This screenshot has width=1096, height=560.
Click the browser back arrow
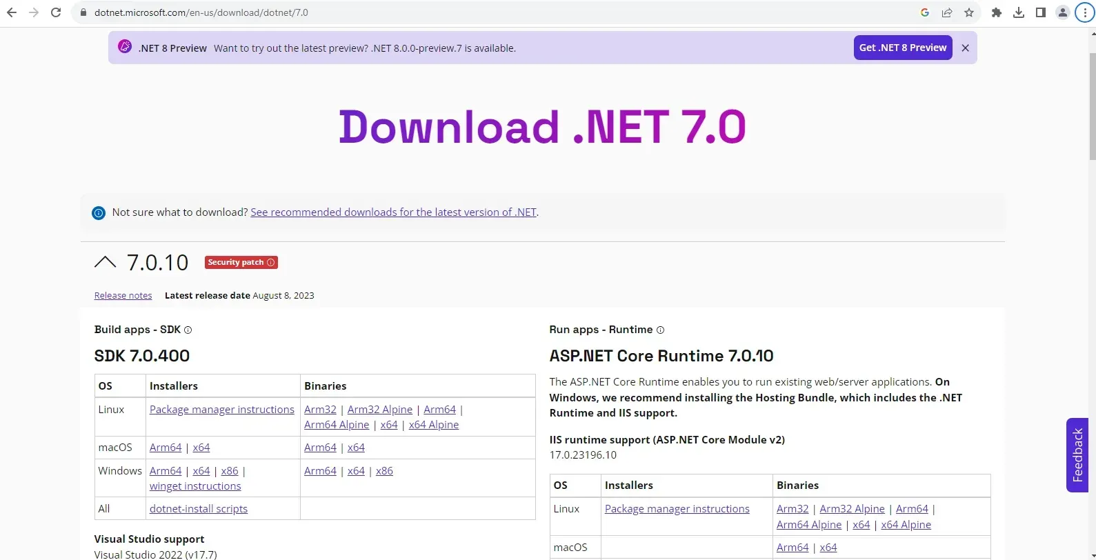point(12,12)
